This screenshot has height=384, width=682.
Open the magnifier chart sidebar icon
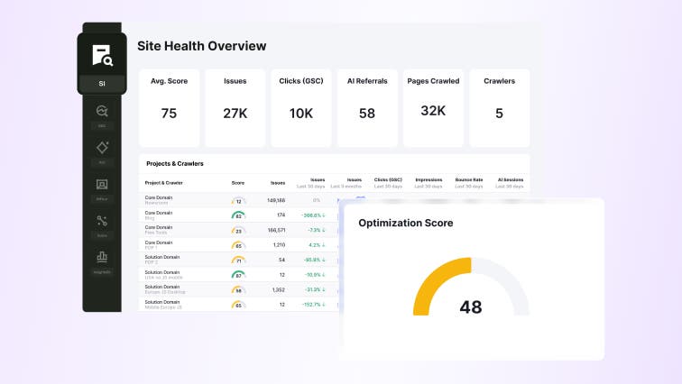tap(102, 111)
